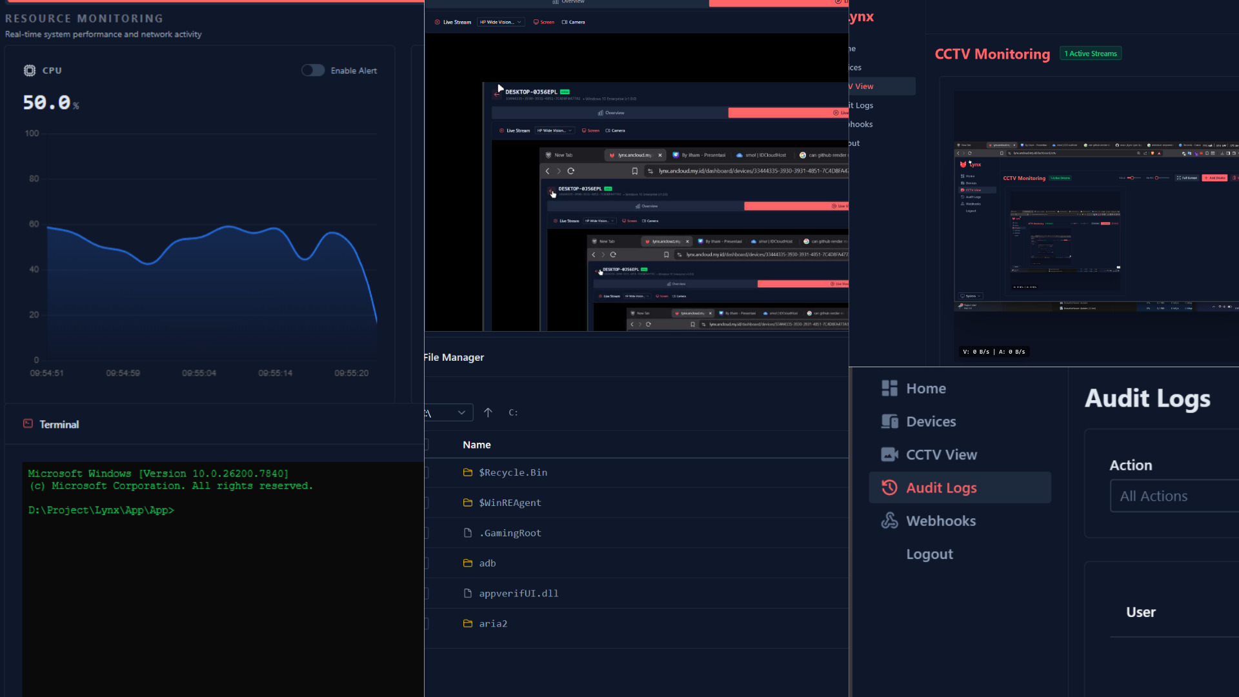
Task: Click the Name column header in File Manager
Action: (x=476, y=445)
